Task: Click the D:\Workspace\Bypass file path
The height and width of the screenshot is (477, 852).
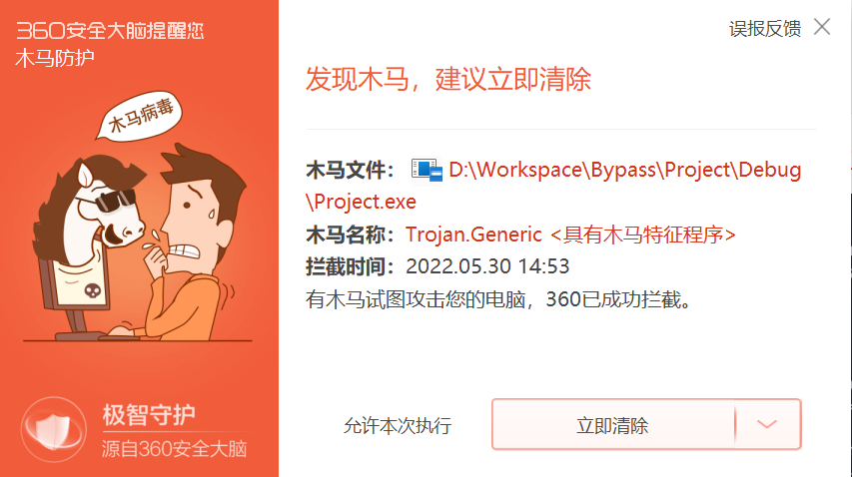Action: click(x=554, y=186)
